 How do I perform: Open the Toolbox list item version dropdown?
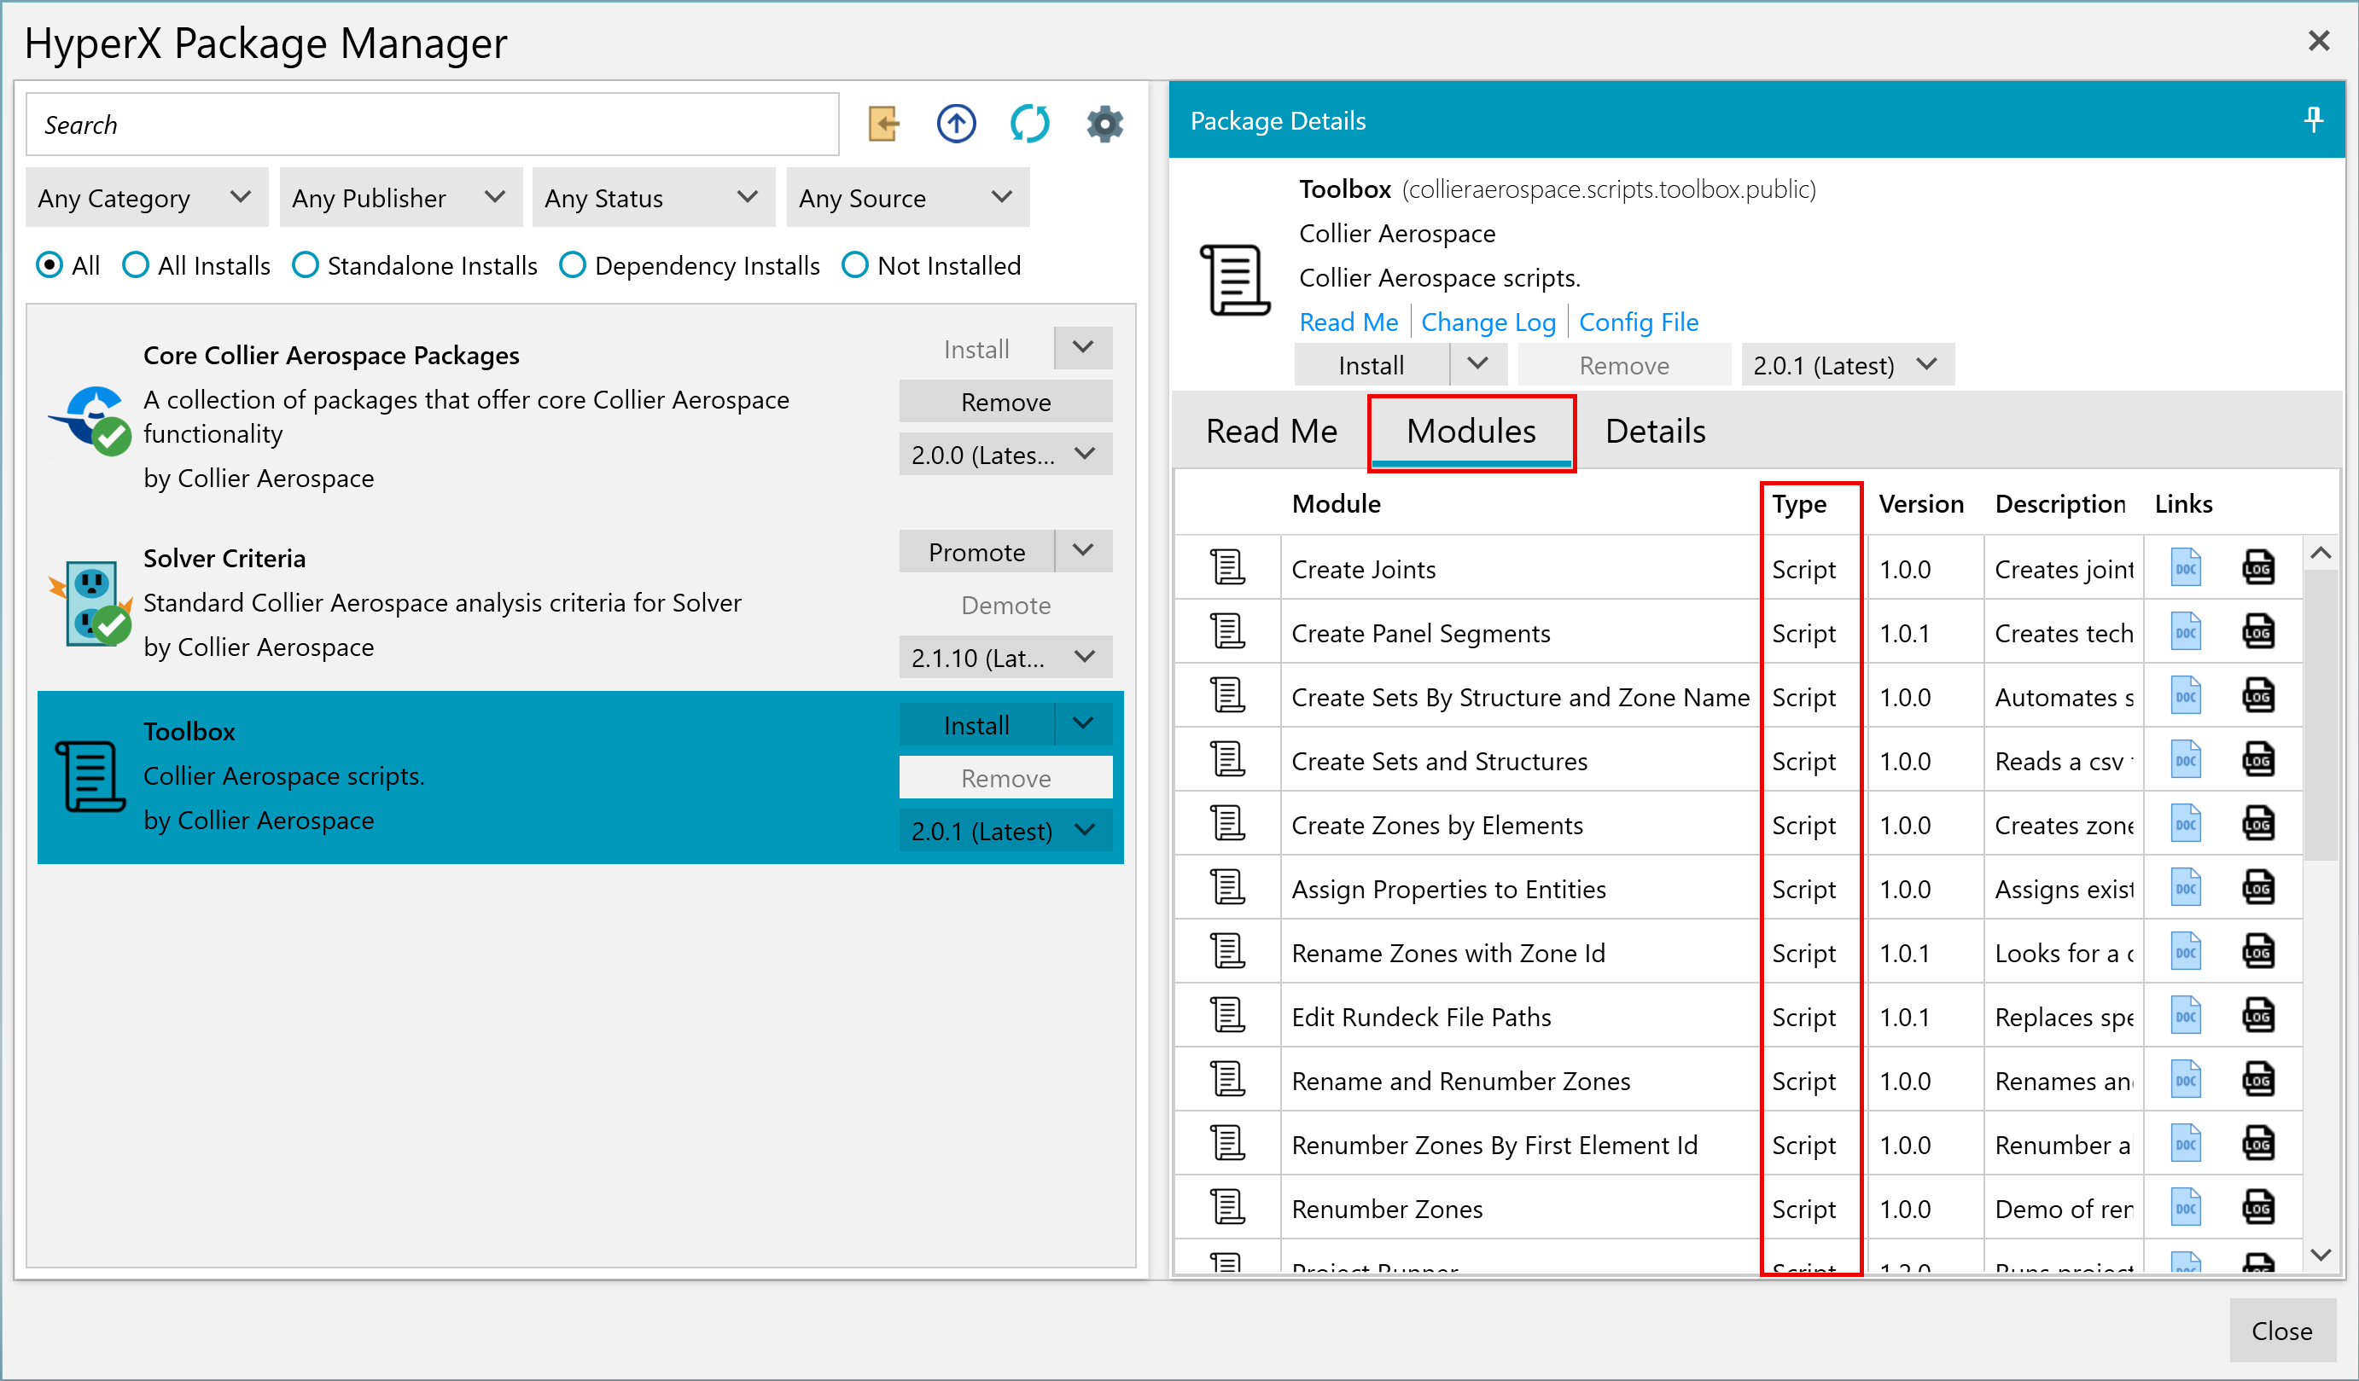[1005, 831]
